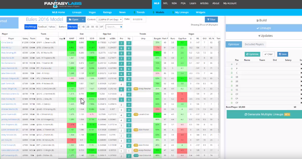Open the arrow menu beside the Open button
302x159 pixels.
83,19
